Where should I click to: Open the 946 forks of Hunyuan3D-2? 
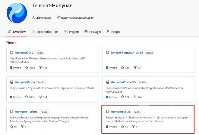click(45, 68)
